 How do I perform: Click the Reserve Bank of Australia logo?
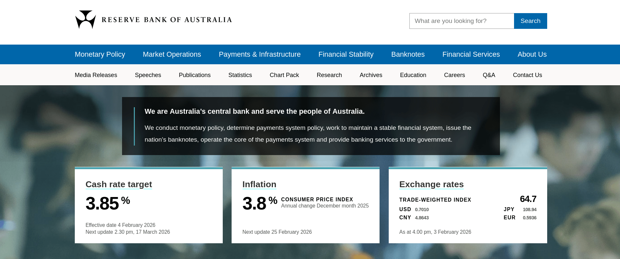(x=153, y=20)
